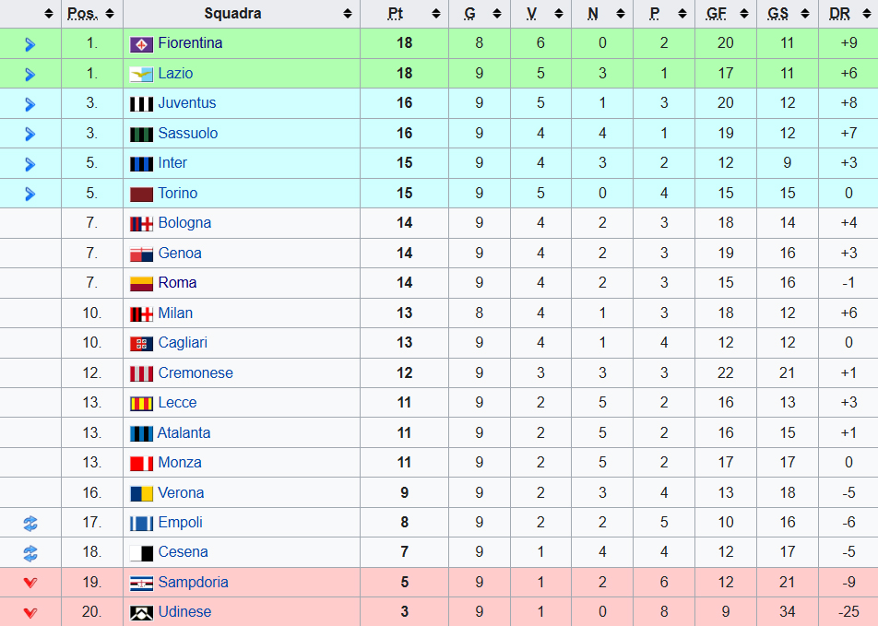
Task: Open the Sassuolo team link
Action: click(x=187, y=134)
